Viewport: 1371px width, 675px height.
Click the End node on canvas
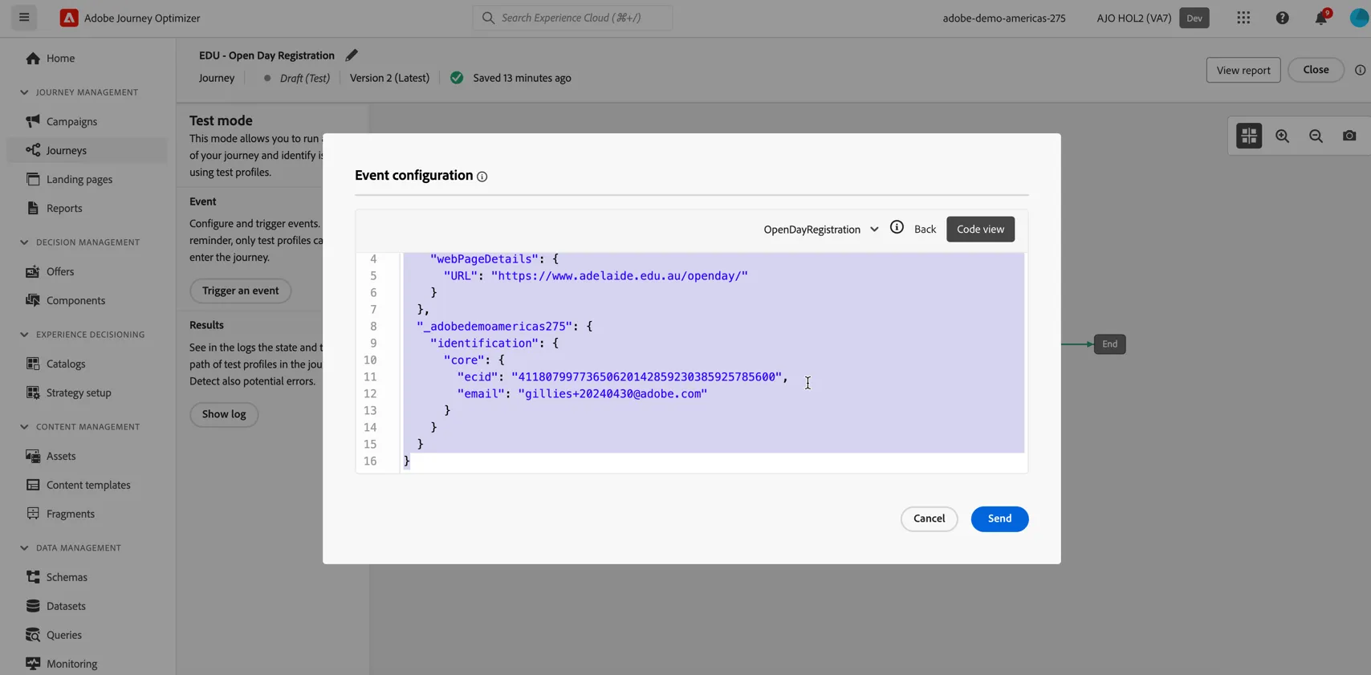coord(1110,344)
